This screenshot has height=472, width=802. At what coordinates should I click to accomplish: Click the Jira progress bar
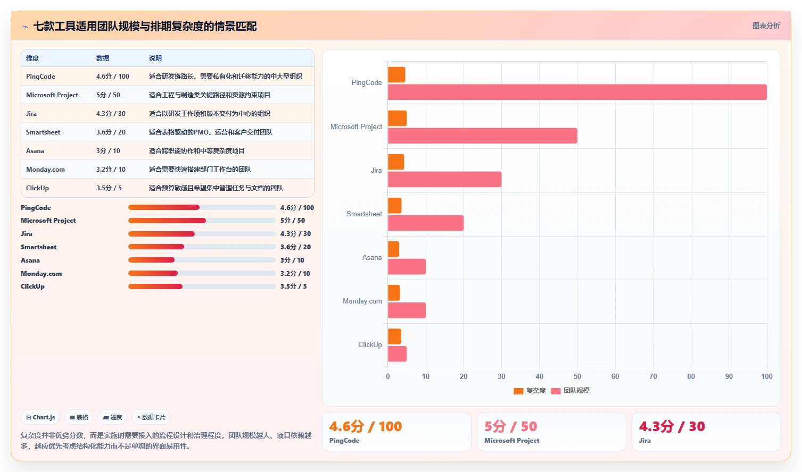202,234
